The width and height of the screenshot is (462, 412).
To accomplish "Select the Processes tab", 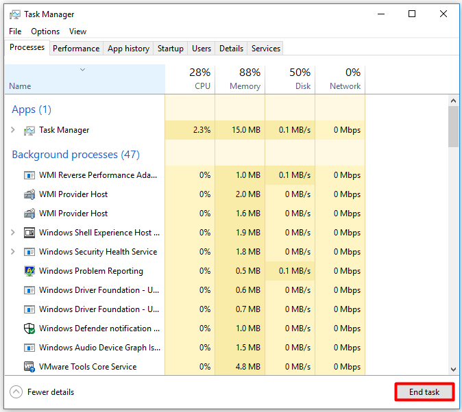I will tap(27, 47).
